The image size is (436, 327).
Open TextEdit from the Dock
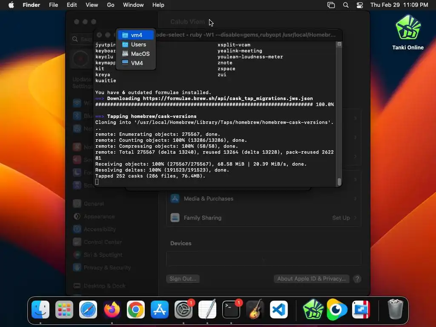207,310
